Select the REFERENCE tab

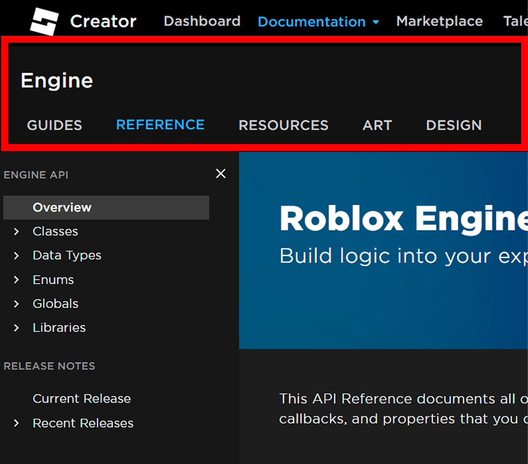[160, 124]
